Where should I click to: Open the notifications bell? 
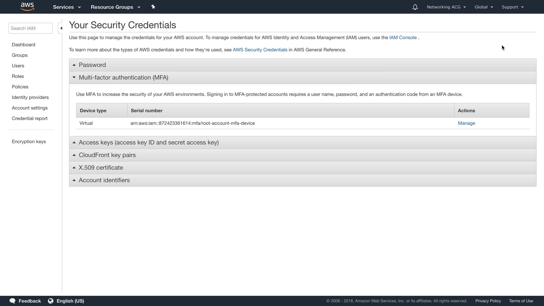pyautogui.click(x=415, y=7)
